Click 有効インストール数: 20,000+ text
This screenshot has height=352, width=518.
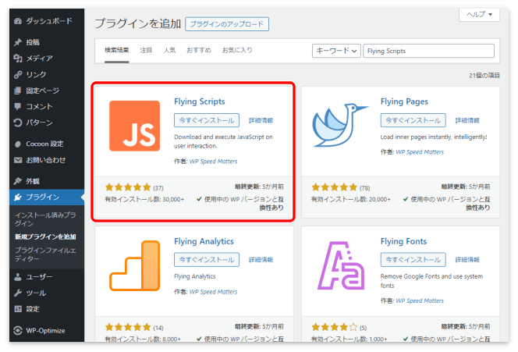click(351, 200)
